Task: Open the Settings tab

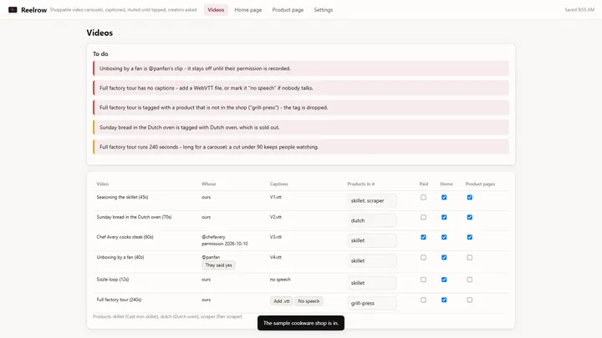Action: (x=324, y=10)
